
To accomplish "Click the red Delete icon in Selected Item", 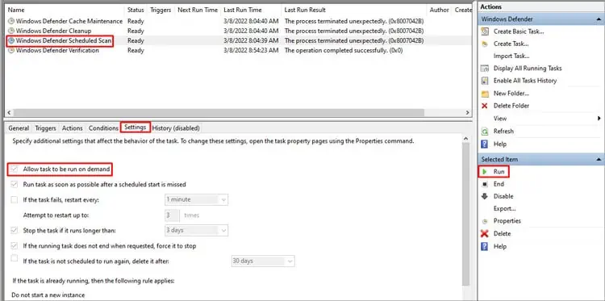I will click(485, 233).
